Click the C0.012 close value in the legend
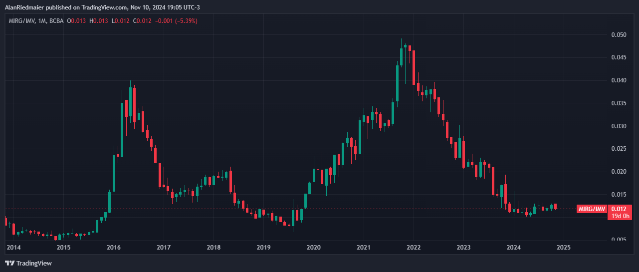The height and width of the screenshot is (272, 639). [141, 21]
